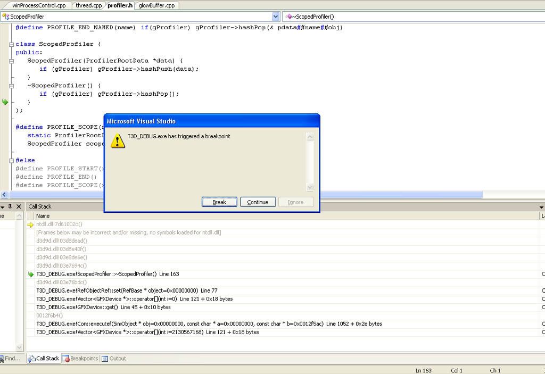
Task: Open the Breakpoints panel tab
Action: 80,359
